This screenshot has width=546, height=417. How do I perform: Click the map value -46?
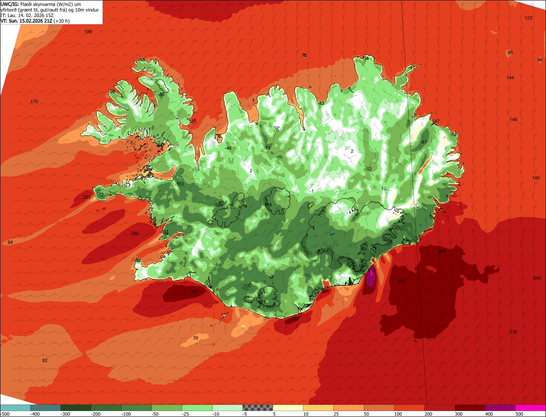click(228, 148)
